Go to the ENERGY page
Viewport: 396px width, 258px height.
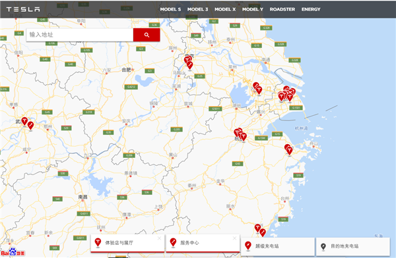[311, 9]
